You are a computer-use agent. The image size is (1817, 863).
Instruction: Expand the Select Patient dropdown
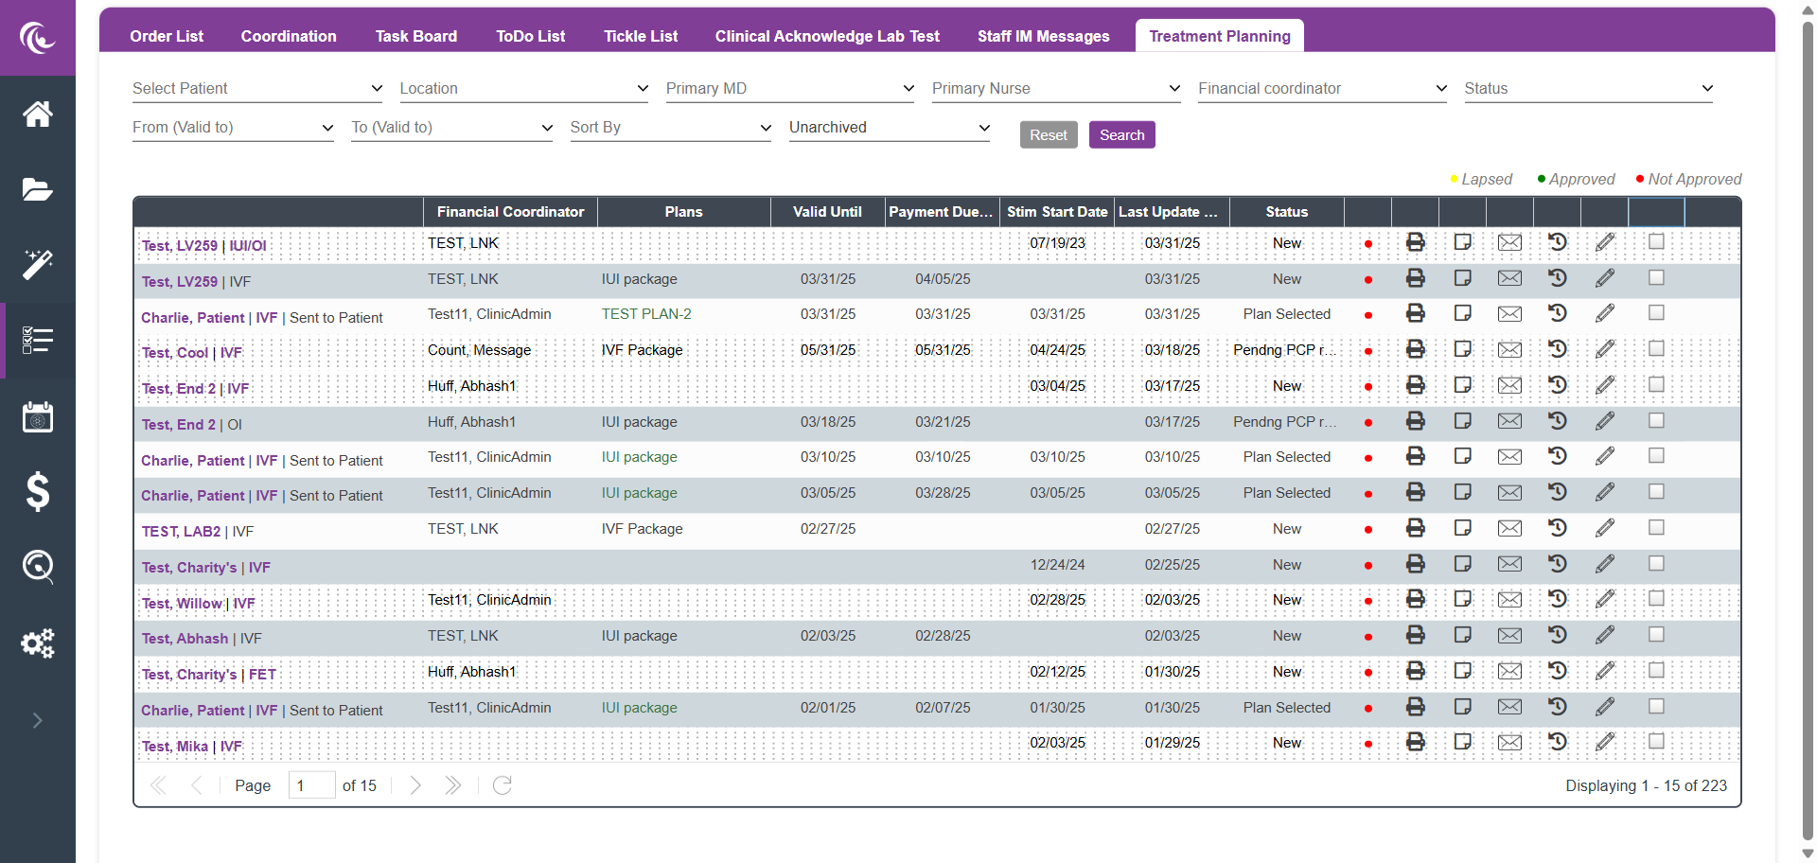[256, 88]
